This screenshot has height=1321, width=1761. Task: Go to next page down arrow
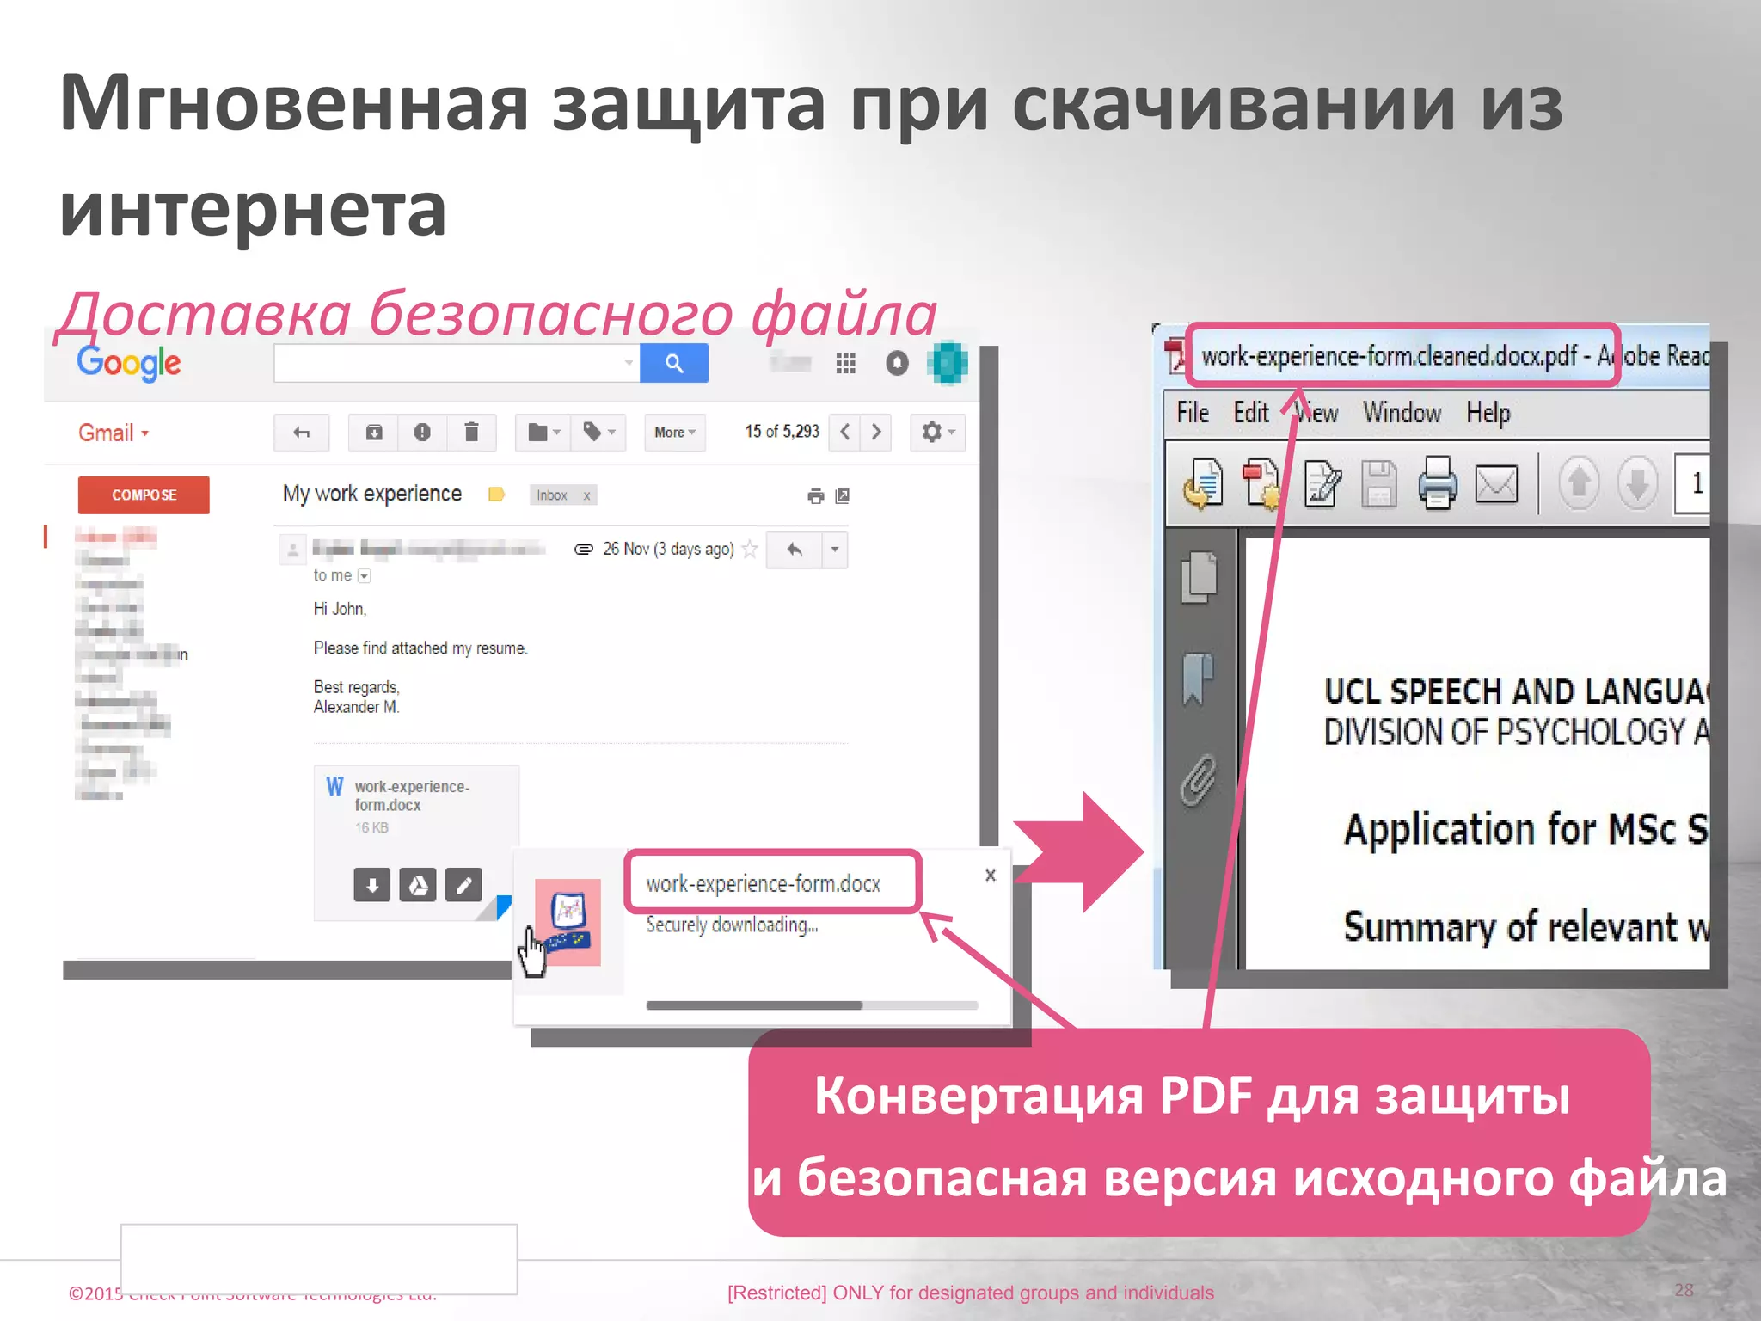[x=1637, y=483]
